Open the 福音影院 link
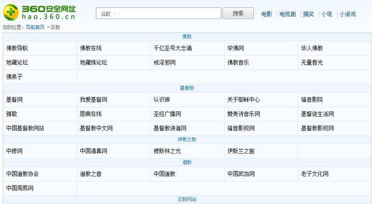This screenshot has height=204, width=372. pyautogui.click(x=312, y=100)
